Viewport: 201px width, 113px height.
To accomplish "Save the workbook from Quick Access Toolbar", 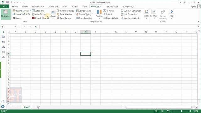I will click(x=8, y=2).
